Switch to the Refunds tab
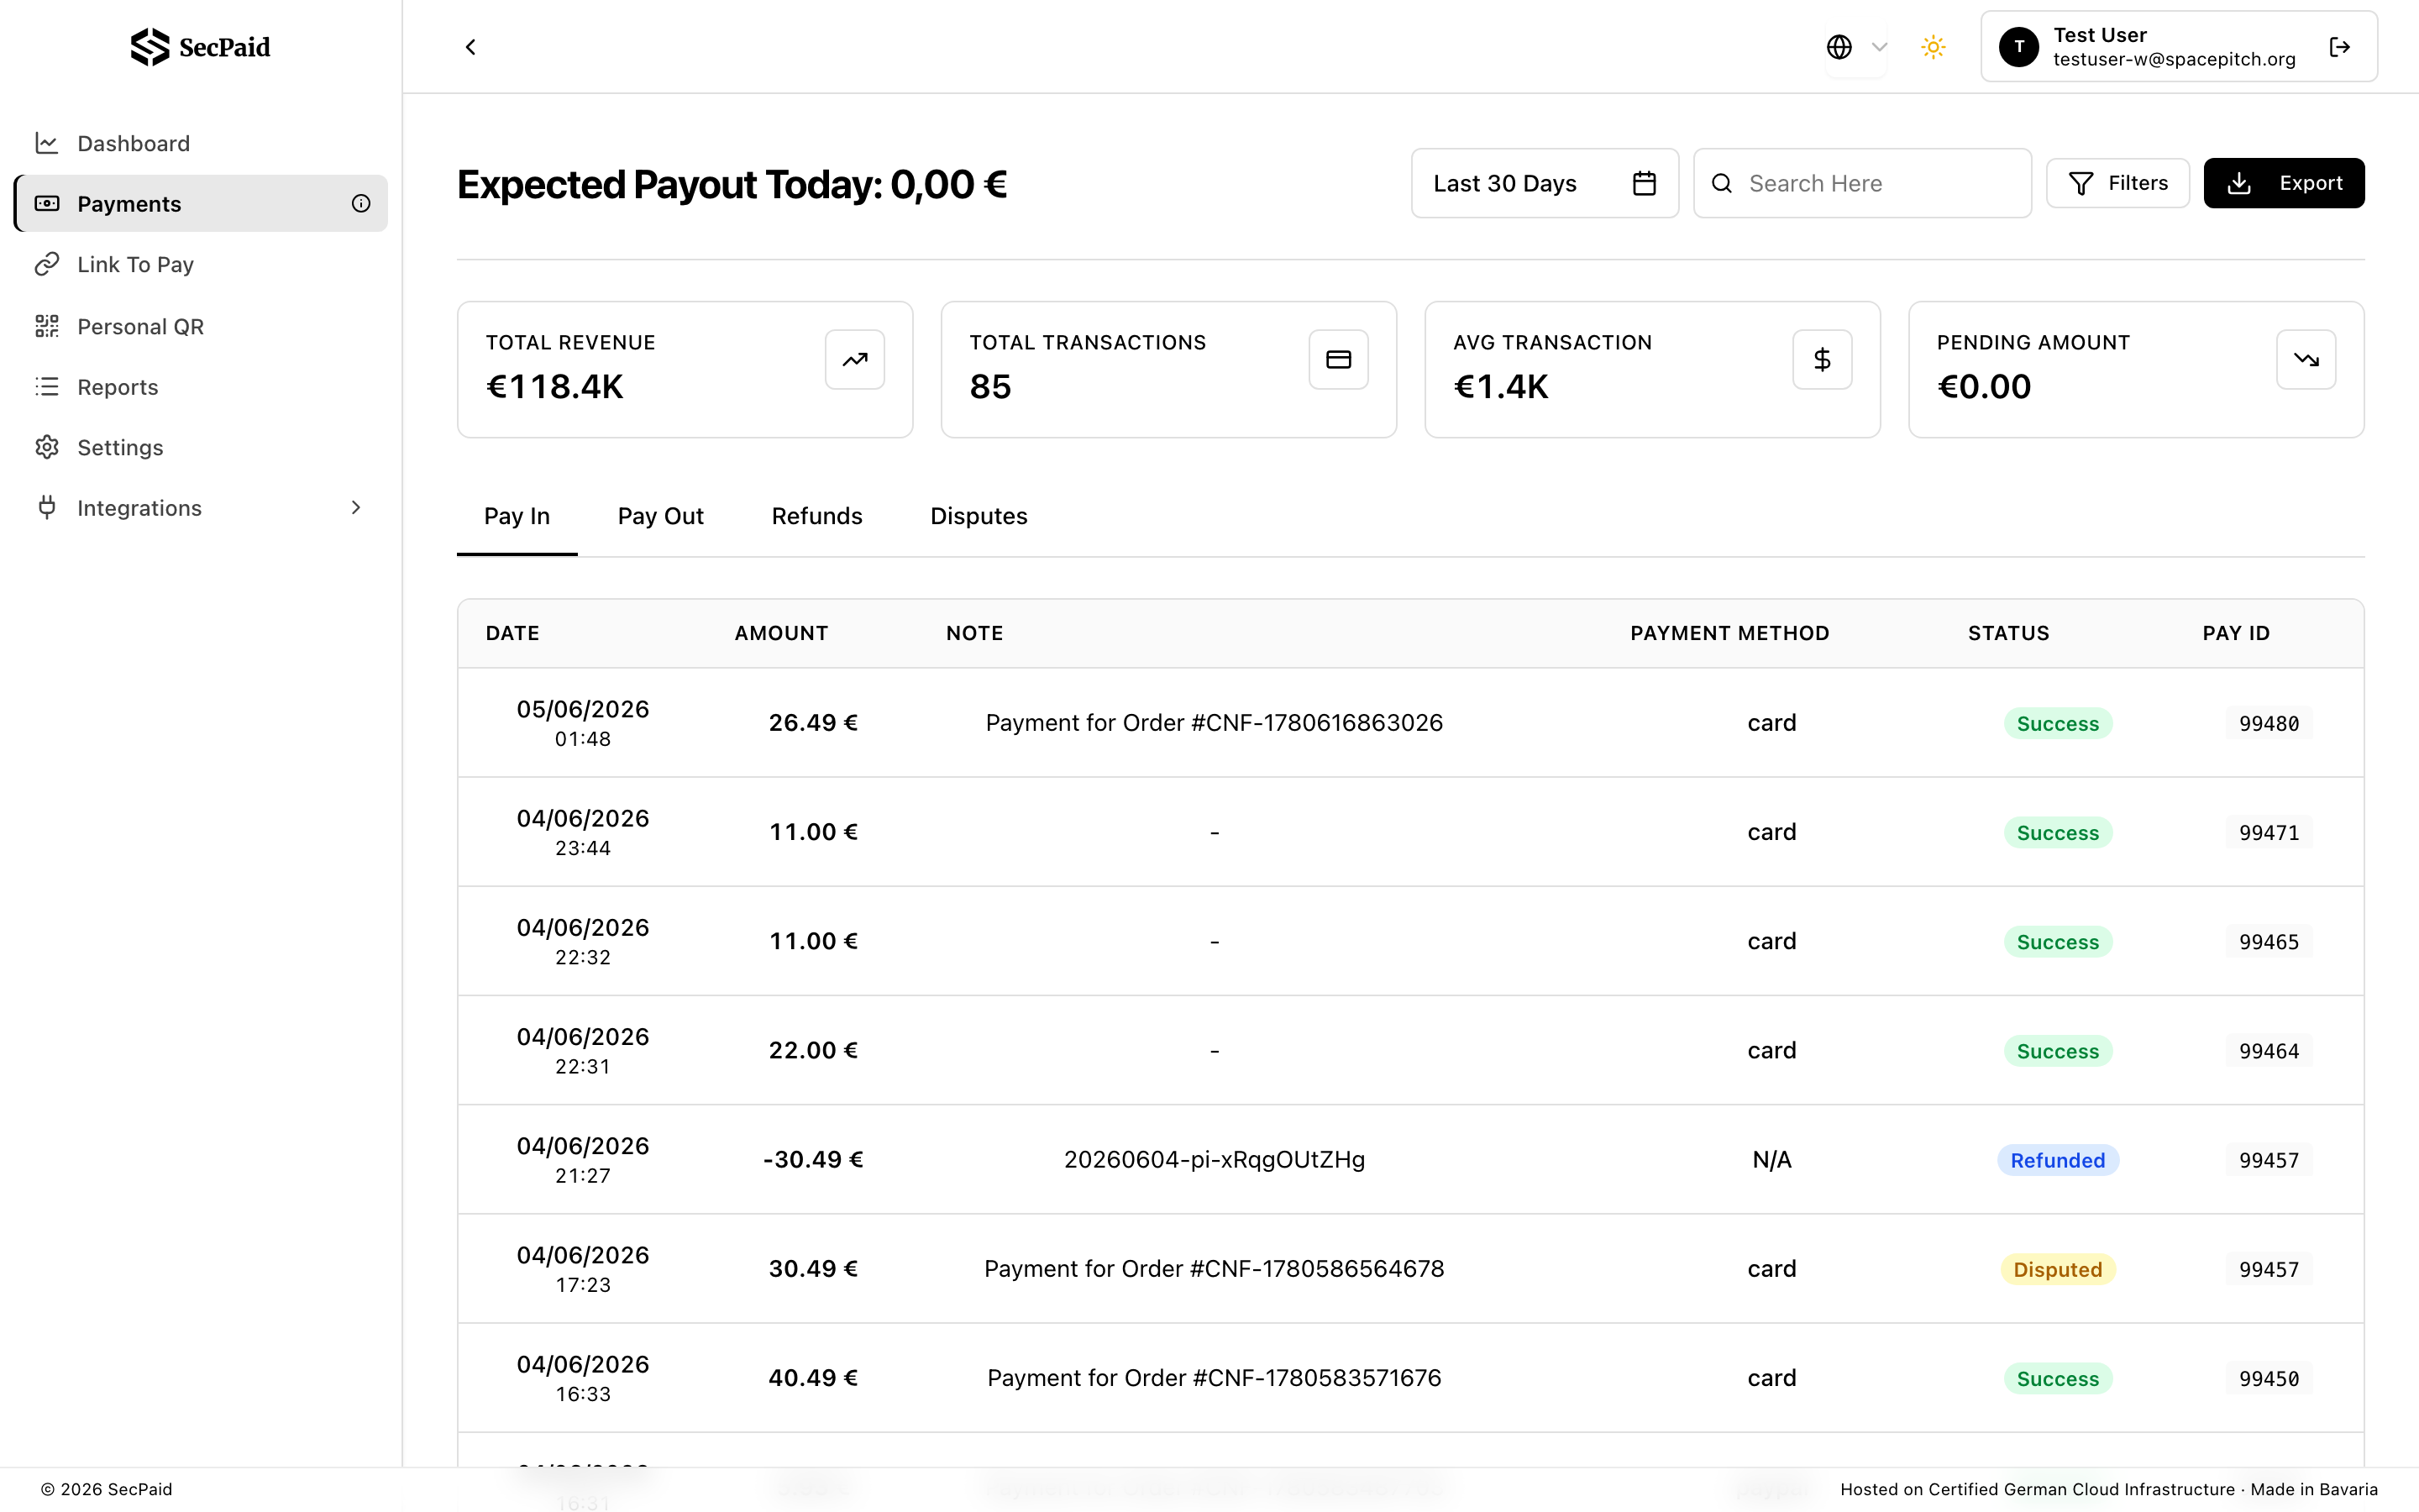Image resolution: width=2419 pixels, height=1512 pixels. [x=816, y=516]
